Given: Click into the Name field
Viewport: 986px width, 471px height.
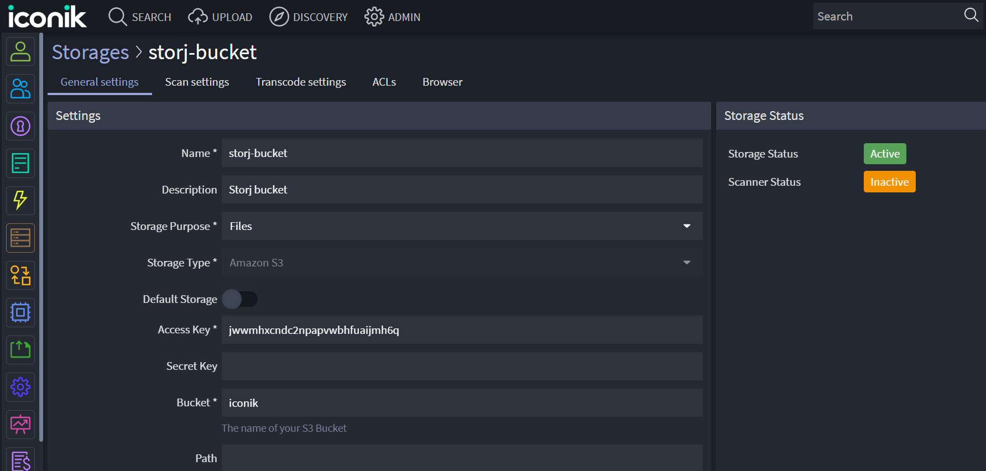Looking at the screenshot, I should point(462,153).
